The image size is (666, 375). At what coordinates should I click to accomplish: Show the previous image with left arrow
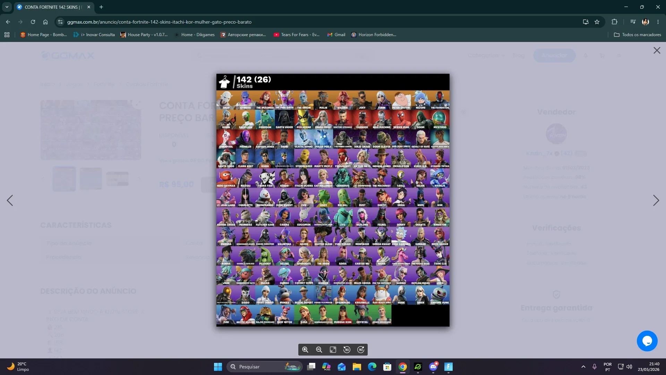coord(10,200)
